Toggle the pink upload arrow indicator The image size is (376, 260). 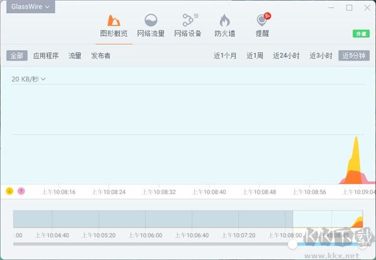[x=21, y=191]
